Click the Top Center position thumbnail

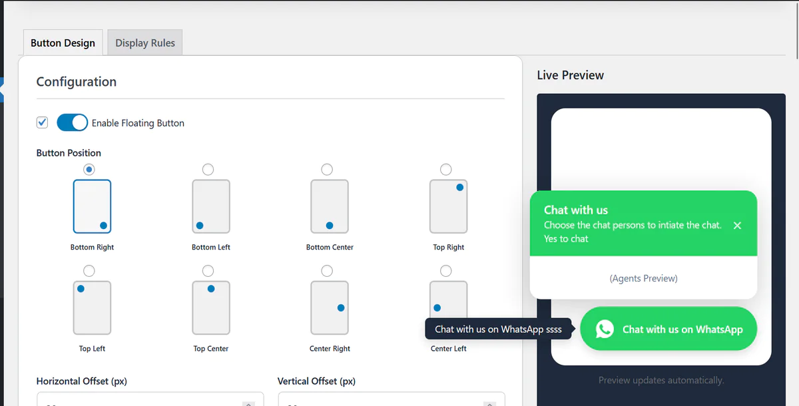click(211, 307)
